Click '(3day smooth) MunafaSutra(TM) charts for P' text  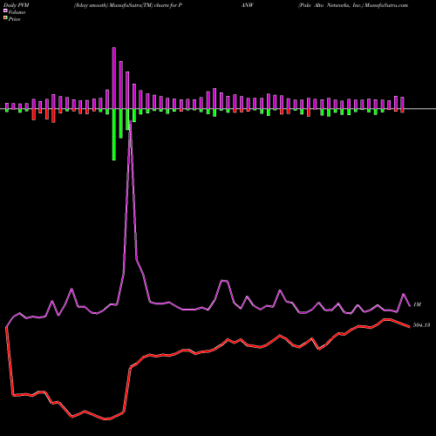[128, 5]
